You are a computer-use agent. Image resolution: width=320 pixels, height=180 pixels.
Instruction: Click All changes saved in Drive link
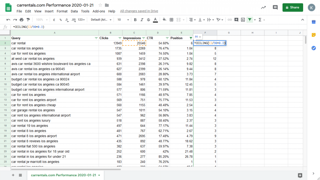(x=139, y=11)
